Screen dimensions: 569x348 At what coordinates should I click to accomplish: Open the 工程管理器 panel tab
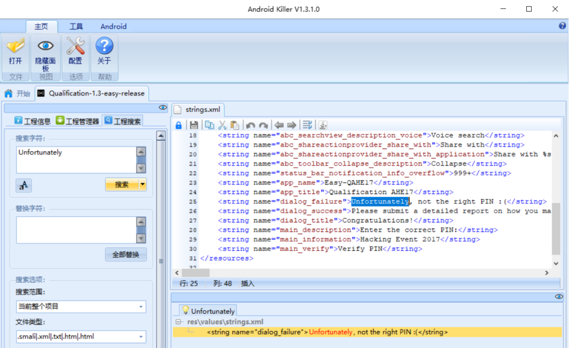[77, 121]
